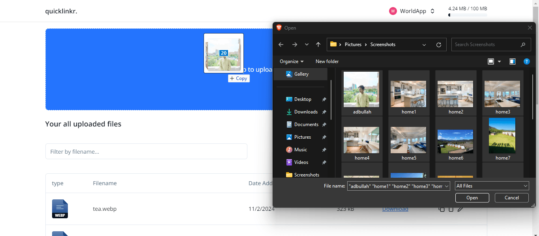Select Gallery in the navigation pane
The height and width of the screenshot is (236, 539).
click(301, 74)
